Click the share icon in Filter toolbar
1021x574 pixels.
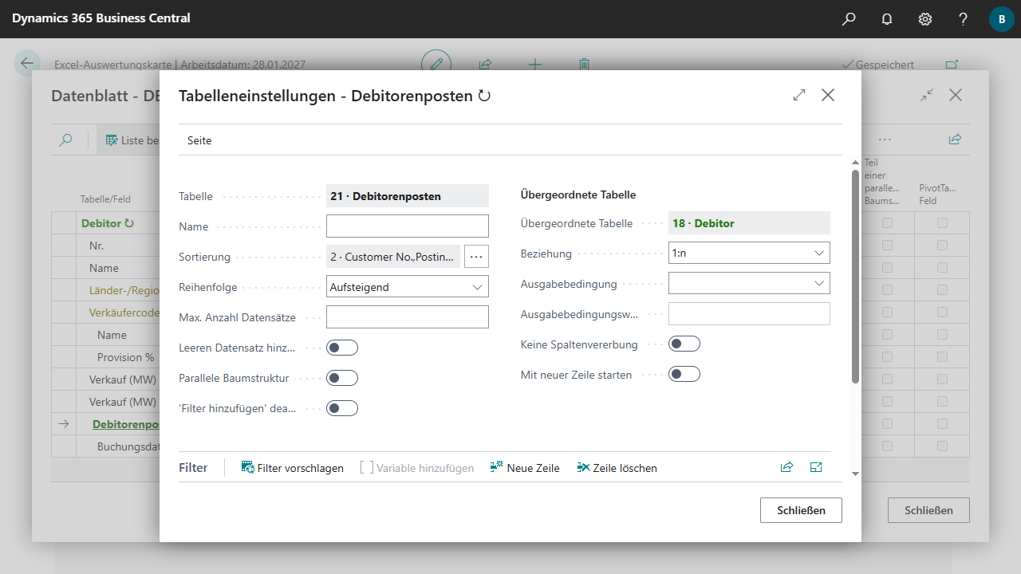[786, 468]
